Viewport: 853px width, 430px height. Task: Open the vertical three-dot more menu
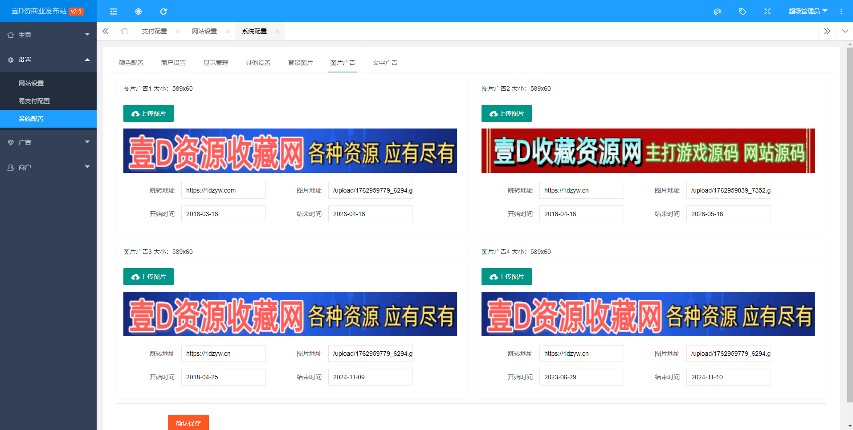coord(841,12)
